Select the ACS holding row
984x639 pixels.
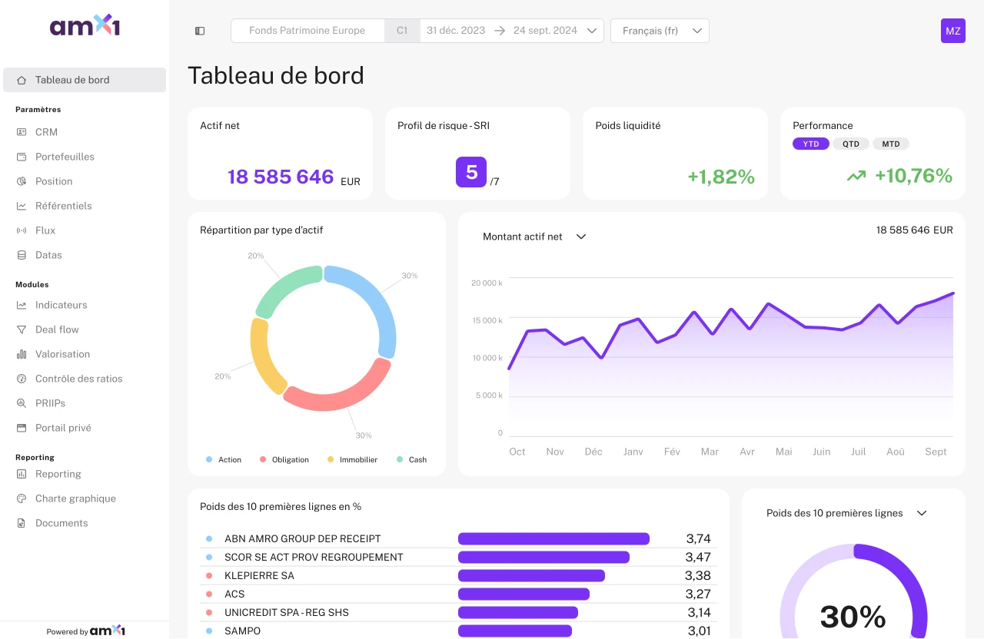pos(458,594)
